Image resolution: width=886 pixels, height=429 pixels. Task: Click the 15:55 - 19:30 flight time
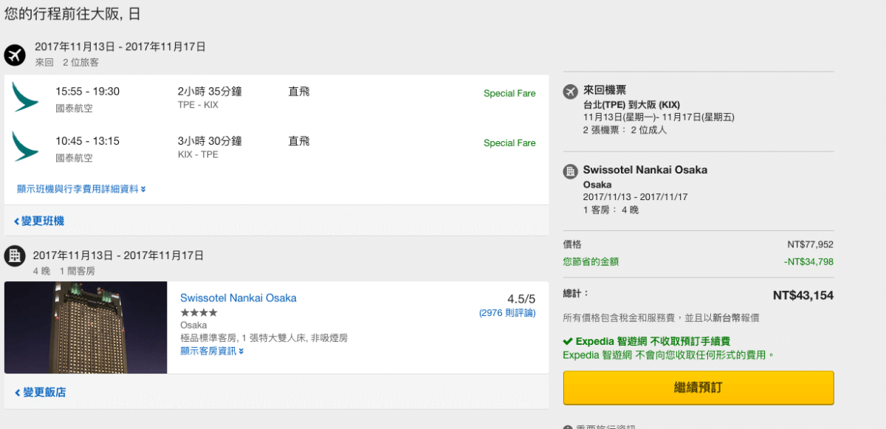pyautogui.click(x=87, y=92)
